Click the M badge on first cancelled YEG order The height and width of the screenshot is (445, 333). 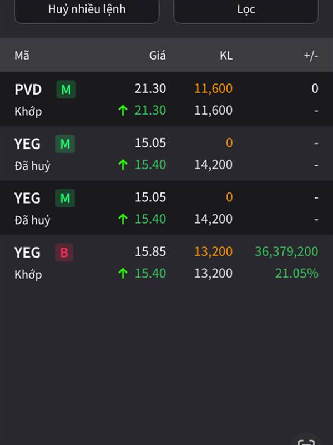(65, 144)
